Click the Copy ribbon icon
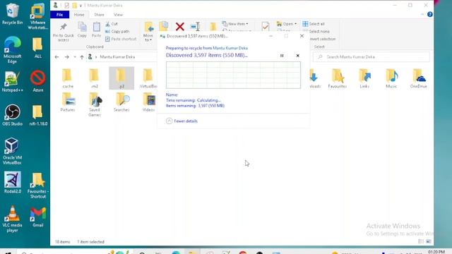Viewport: 452px width, 254px height. [82, 30]
